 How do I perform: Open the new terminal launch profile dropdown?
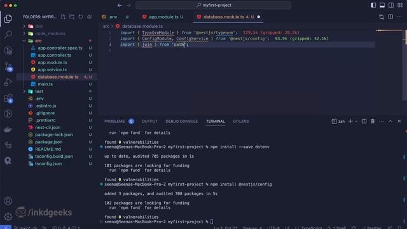pyautogui.click(x=356, y=121)
